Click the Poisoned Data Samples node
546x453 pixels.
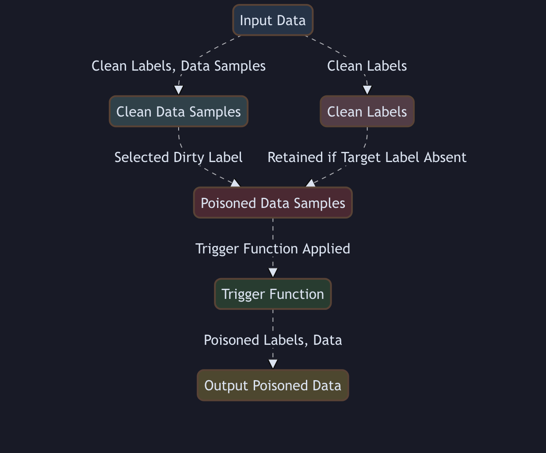(273, 203)
